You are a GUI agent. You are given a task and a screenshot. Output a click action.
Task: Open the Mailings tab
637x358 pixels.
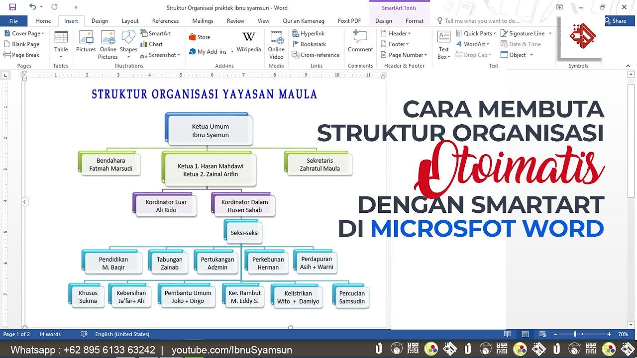tap(203, 21)
